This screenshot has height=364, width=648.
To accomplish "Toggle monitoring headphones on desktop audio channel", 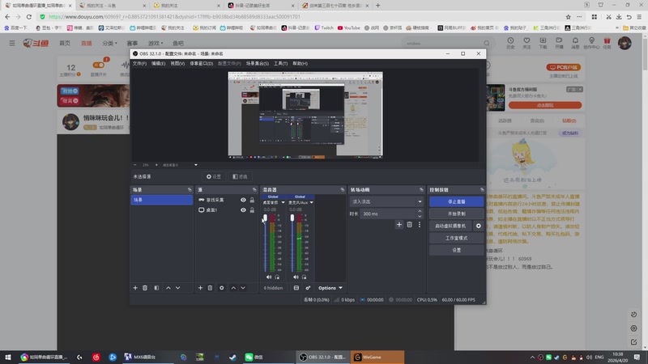I will (277, 277).
